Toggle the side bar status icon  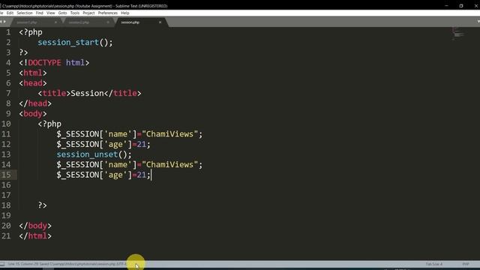(2, 264)
